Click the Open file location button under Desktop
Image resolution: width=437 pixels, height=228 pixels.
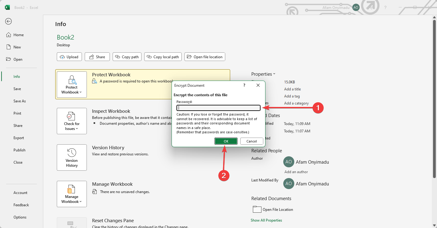tap(205, 57)
